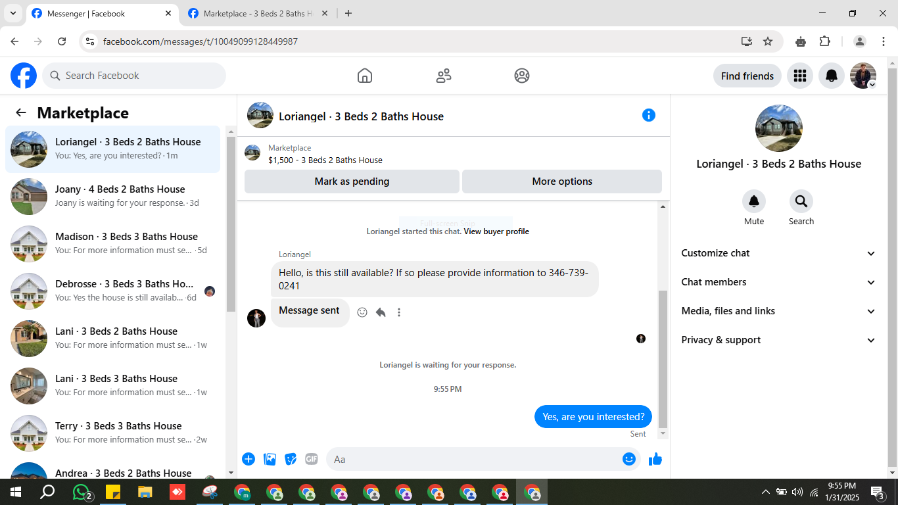Click the Loriangel listing photo in right panel
The width and height of the screenshot is (898, 505).
coord(779,128)
